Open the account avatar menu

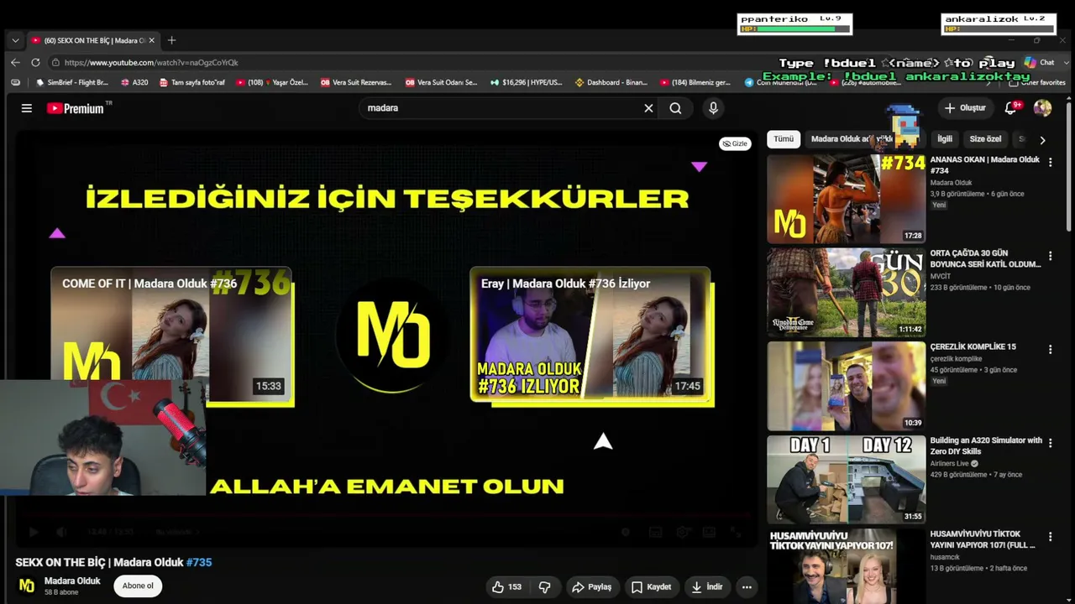click(x=1042, y=108)
